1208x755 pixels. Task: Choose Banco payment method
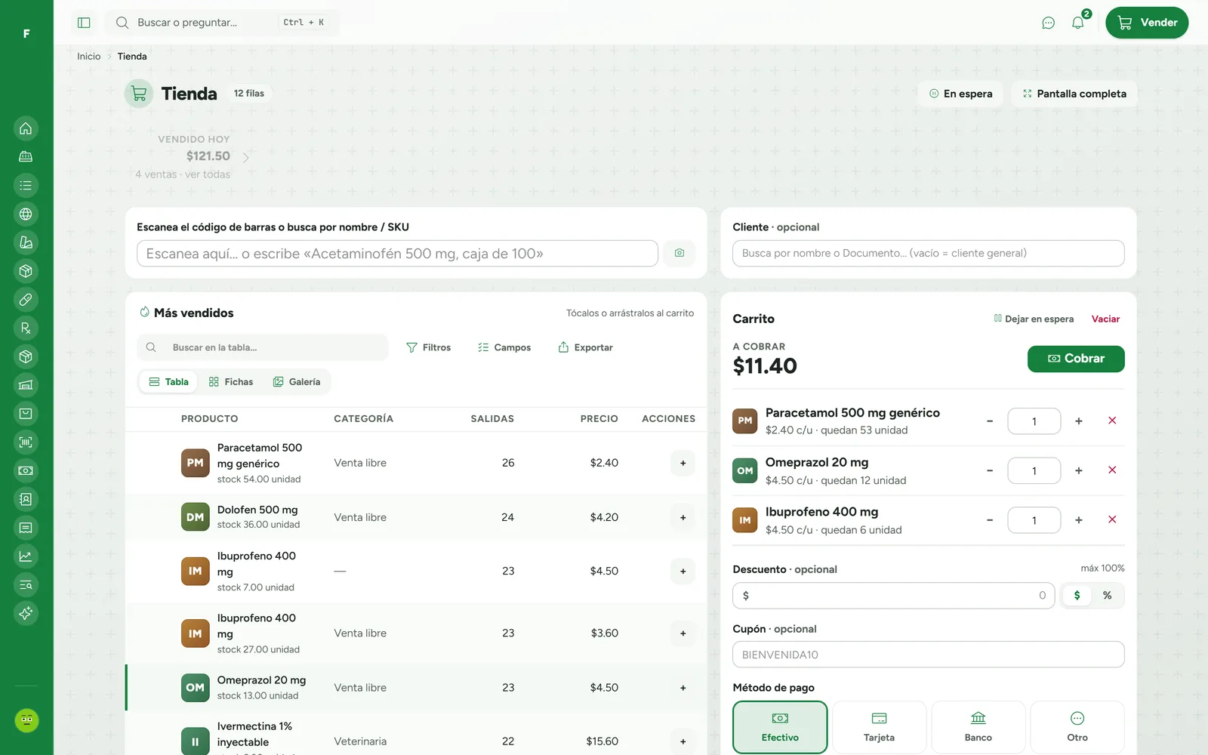point(978,727)
